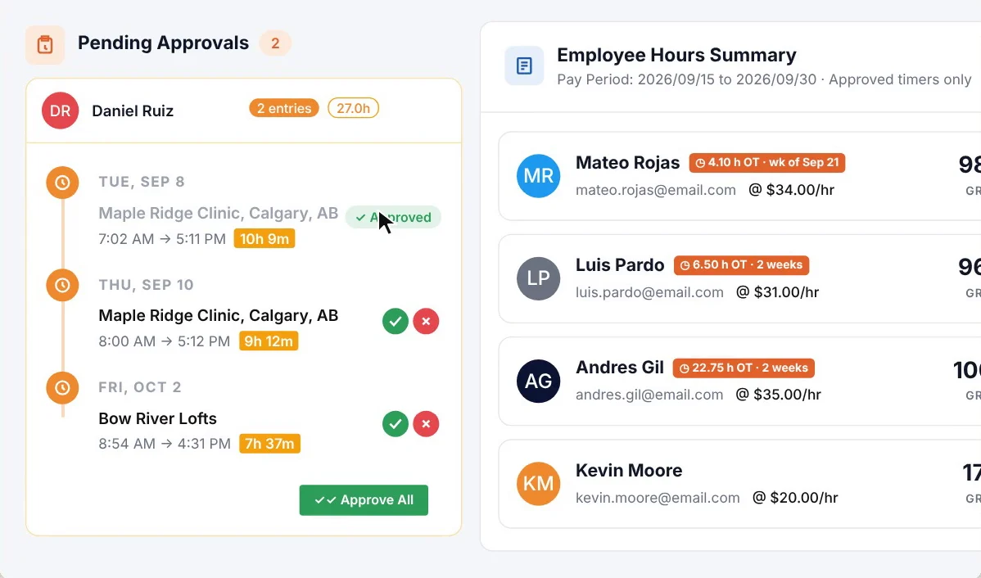Click the Daniel Ruiz name

[x=133, y=111]
